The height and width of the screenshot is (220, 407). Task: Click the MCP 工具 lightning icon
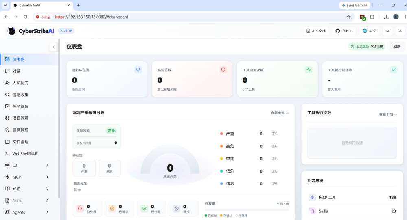[312, 197]
